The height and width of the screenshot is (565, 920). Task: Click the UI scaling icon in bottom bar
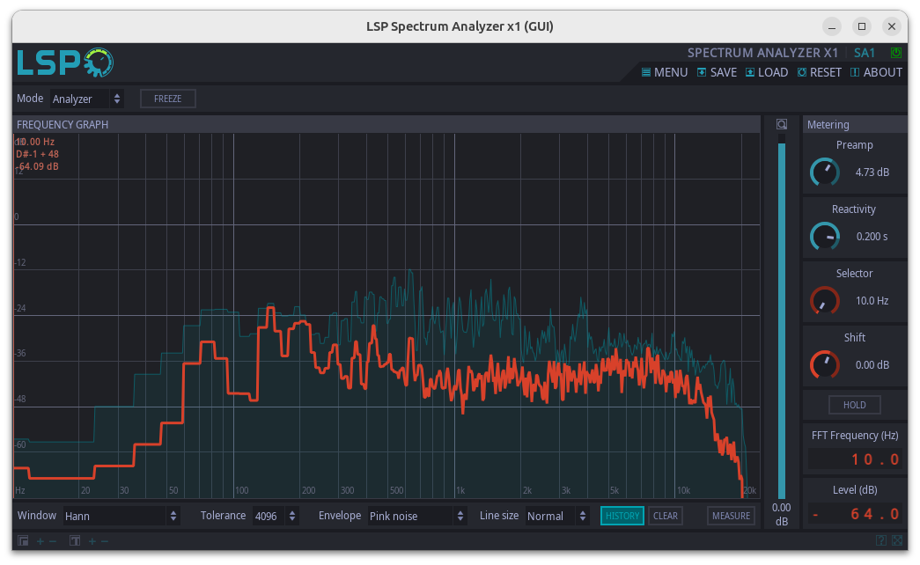coord(23,541)
